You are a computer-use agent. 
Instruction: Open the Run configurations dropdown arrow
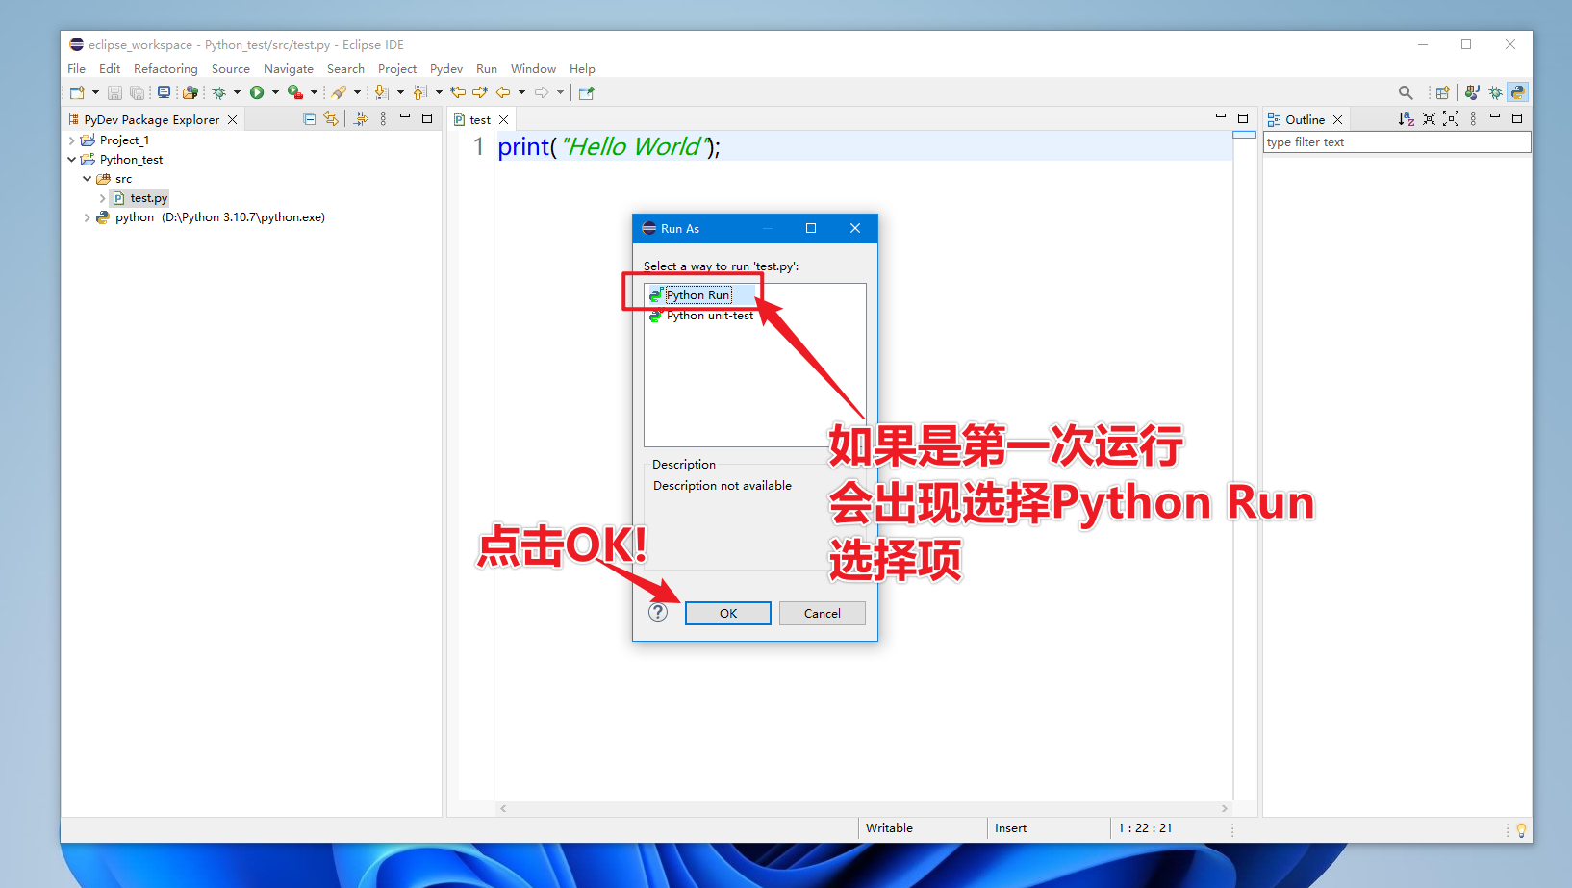click(275, 92)
